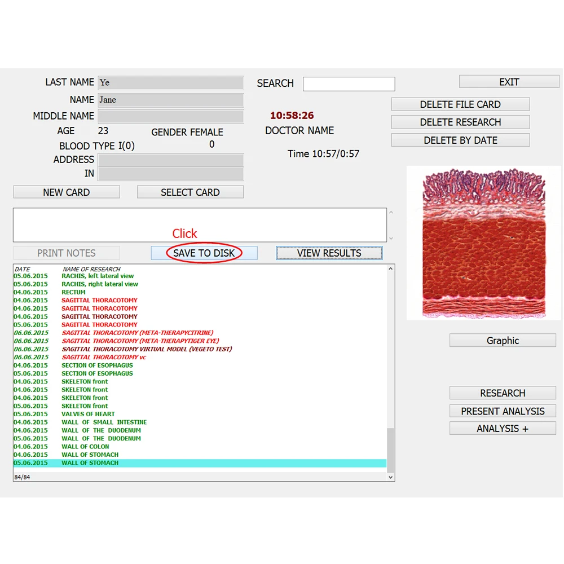Click the SAVE TO DISK button
Image resolution: width=564 pixels, height=564 pixels.
coord(204,253)
